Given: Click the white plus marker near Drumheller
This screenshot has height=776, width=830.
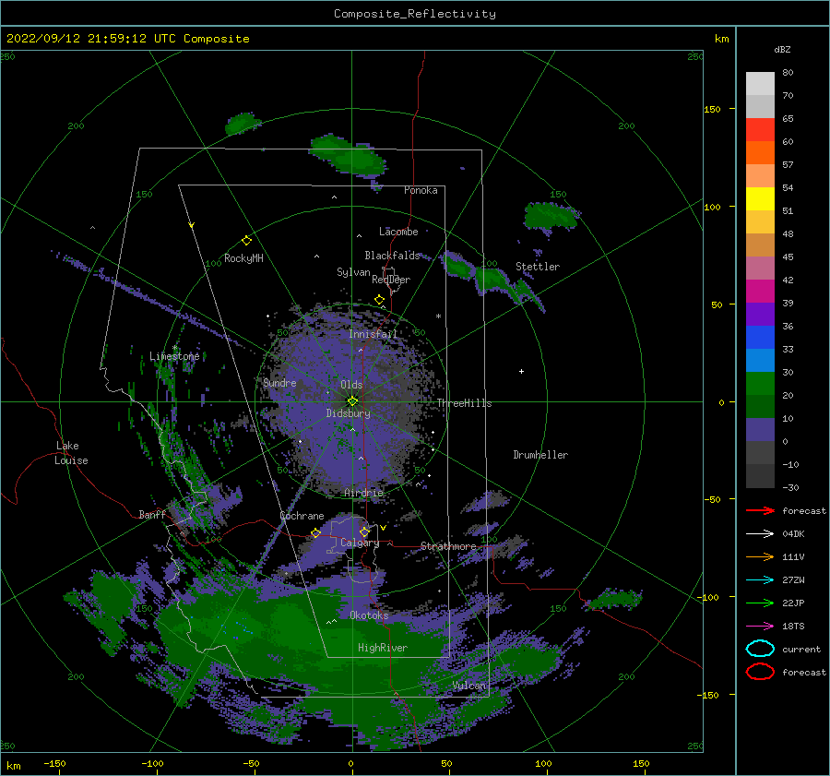Looking at the screenshot, I should 521,371.
